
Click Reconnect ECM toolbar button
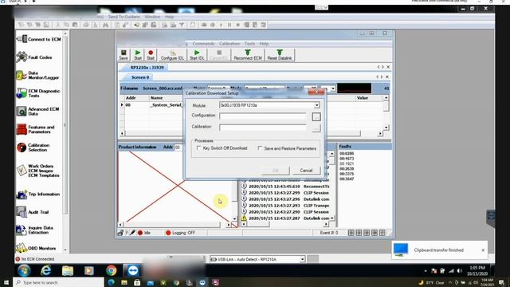click(x=248, y=55)
